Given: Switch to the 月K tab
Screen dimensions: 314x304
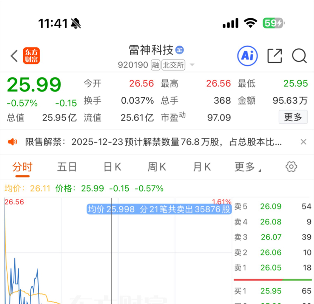Looking at the screenshot, I should click(202, 167).
